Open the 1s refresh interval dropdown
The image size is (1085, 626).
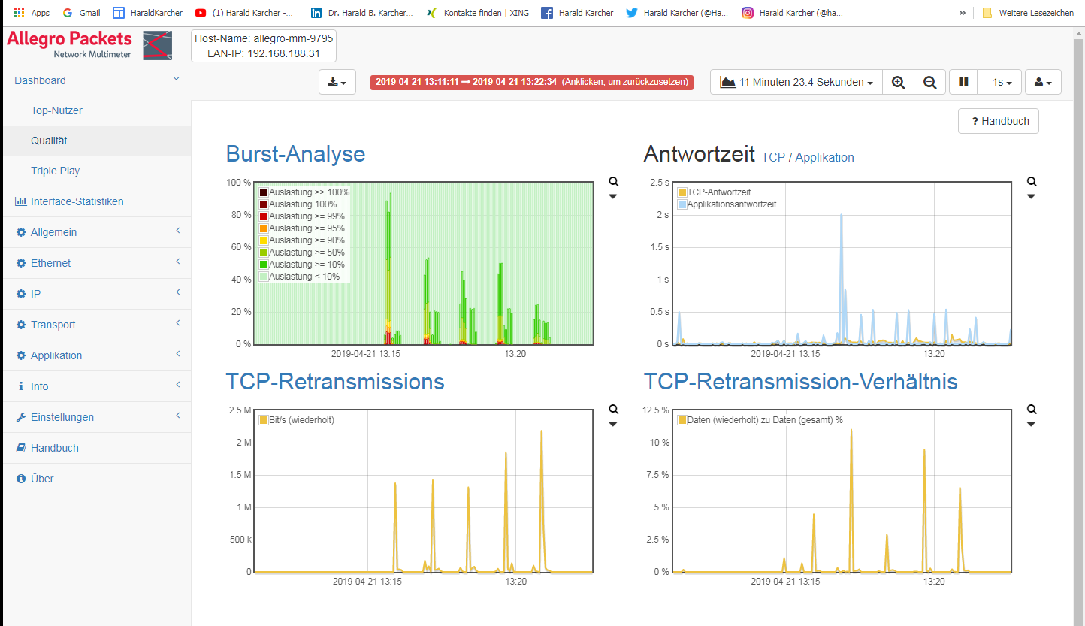1002,82
